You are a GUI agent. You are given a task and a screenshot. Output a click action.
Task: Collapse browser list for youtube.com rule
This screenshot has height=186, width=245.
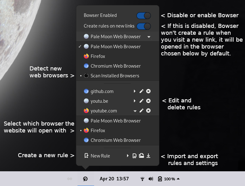click(135, 111)
